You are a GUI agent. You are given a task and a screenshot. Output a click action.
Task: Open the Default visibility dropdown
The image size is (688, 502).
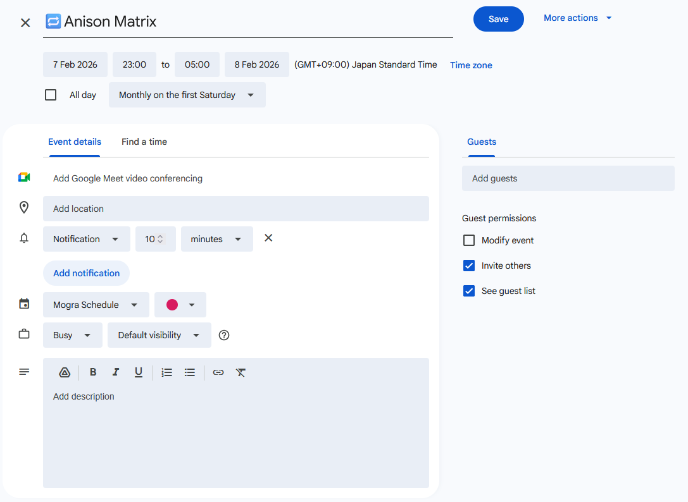(159, 335)
